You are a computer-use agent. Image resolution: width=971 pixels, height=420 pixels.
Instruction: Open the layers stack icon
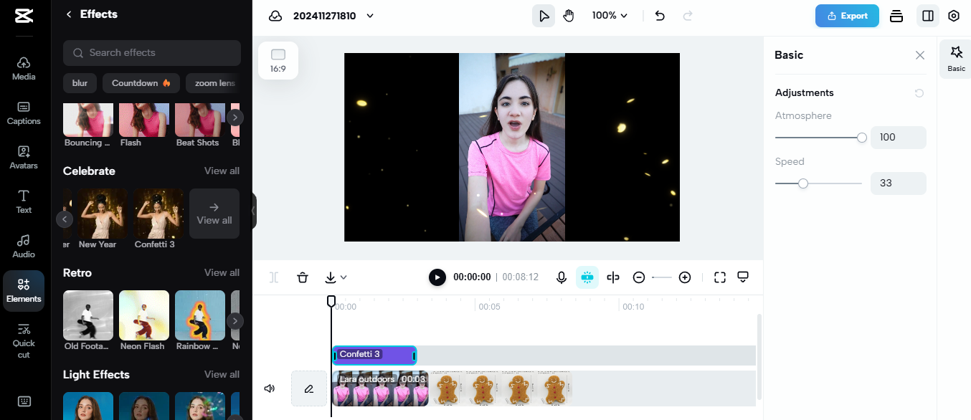(x=896, y=16)
